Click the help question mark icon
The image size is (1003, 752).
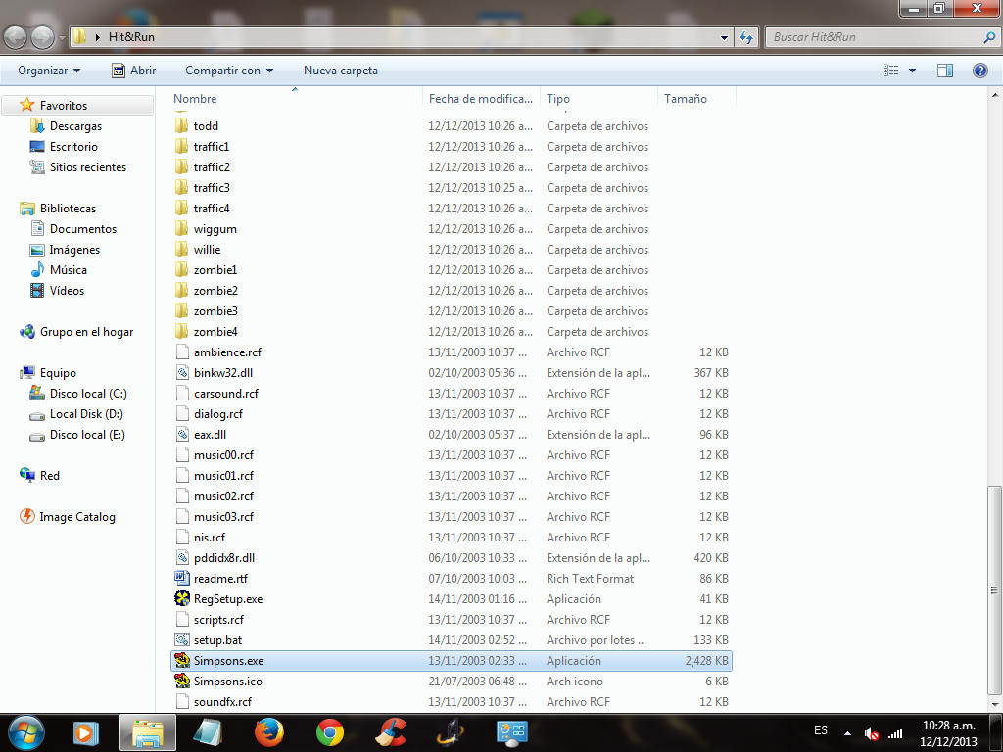pyautogui.click(x=979, y=70)
